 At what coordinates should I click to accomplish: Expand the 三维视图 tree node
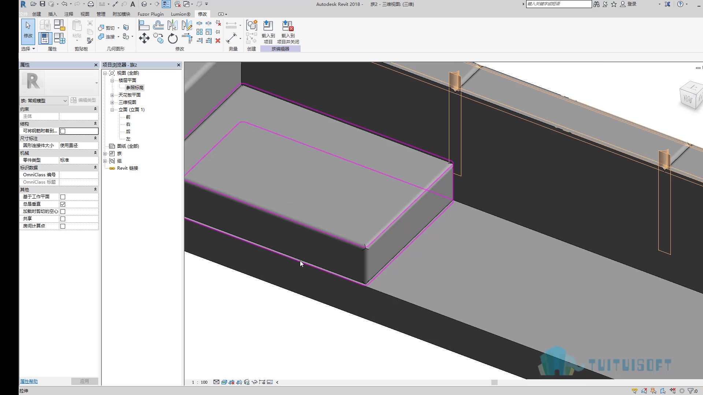pos(112,102)
